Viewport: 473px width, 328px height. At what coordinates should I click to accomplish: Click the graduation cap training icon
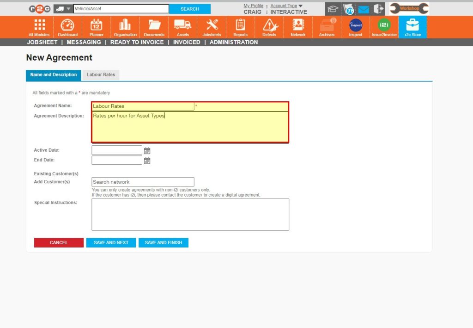pyautogui.click(x=333, y=9)
